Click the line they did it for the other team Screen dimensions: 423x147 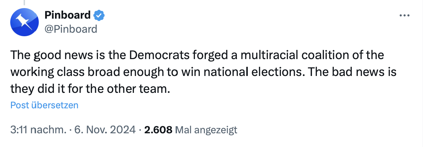(90, 89)
